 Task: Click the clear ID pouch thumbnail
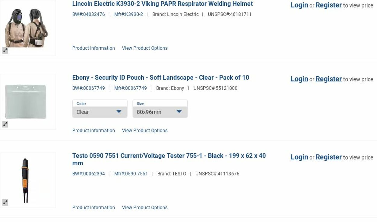tap(26, 101)
